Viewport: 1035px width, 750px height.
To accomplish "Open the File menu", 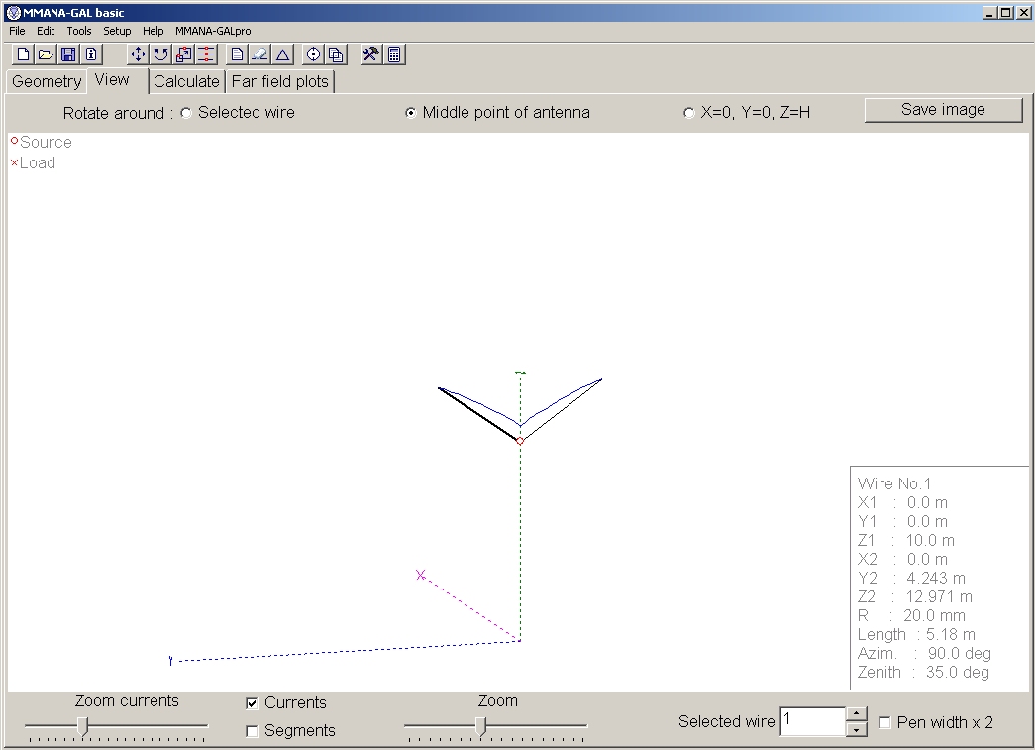I will tap(17, 31).
